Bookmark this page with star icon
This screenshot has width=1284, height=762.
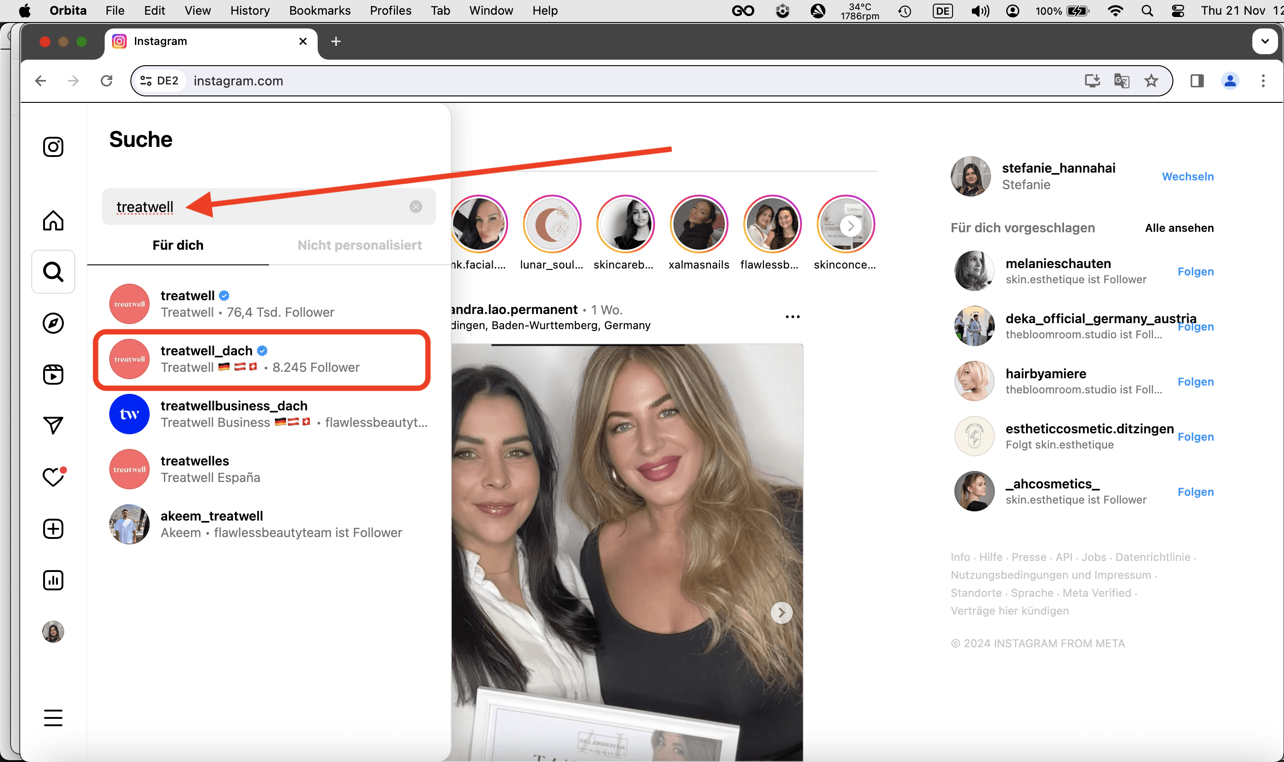coord(1151,81)
